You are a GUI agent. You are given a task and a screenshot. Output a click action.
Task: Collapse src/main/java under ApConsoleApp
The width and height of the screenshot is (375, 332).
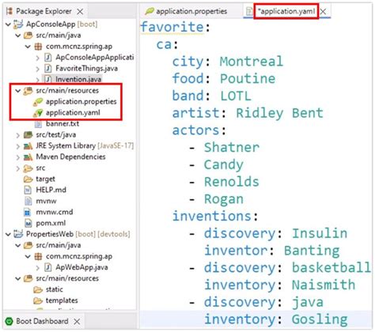tap(18, 36)
